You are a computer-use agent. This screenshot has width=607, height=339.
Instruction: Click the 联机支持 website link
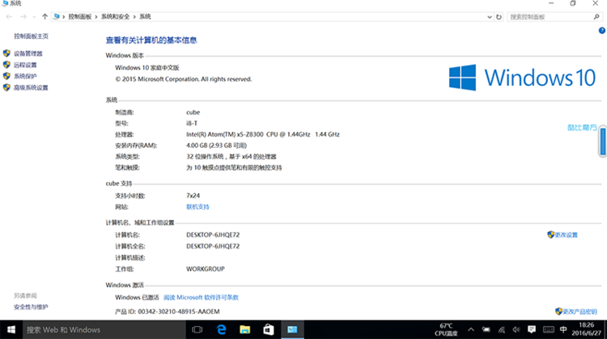click(x=197, y=206)
